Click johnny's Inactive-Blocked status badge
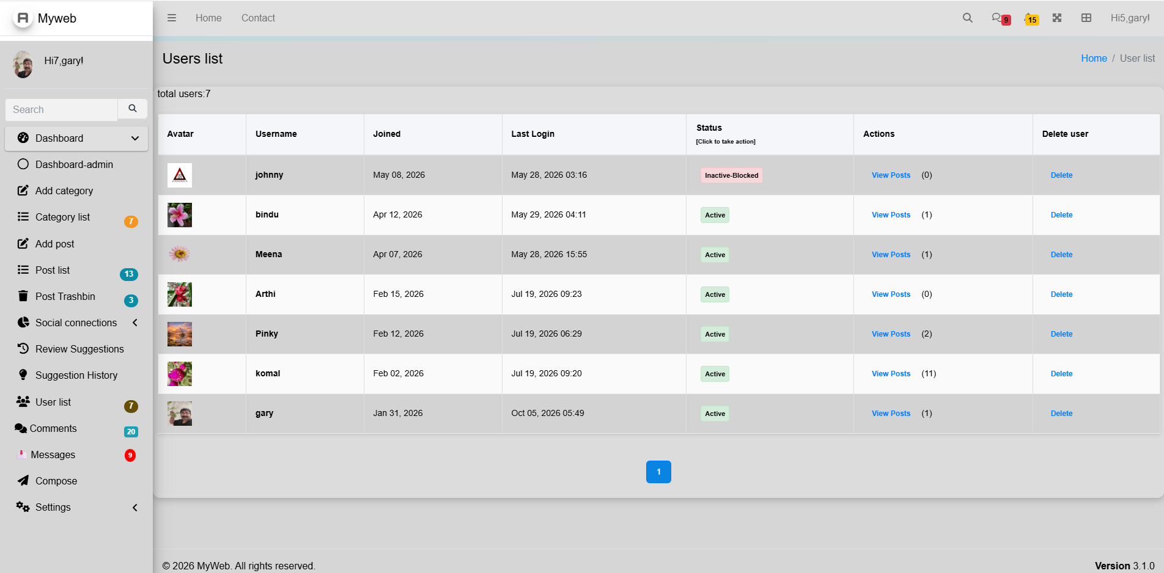 click(x=731, y=175)
